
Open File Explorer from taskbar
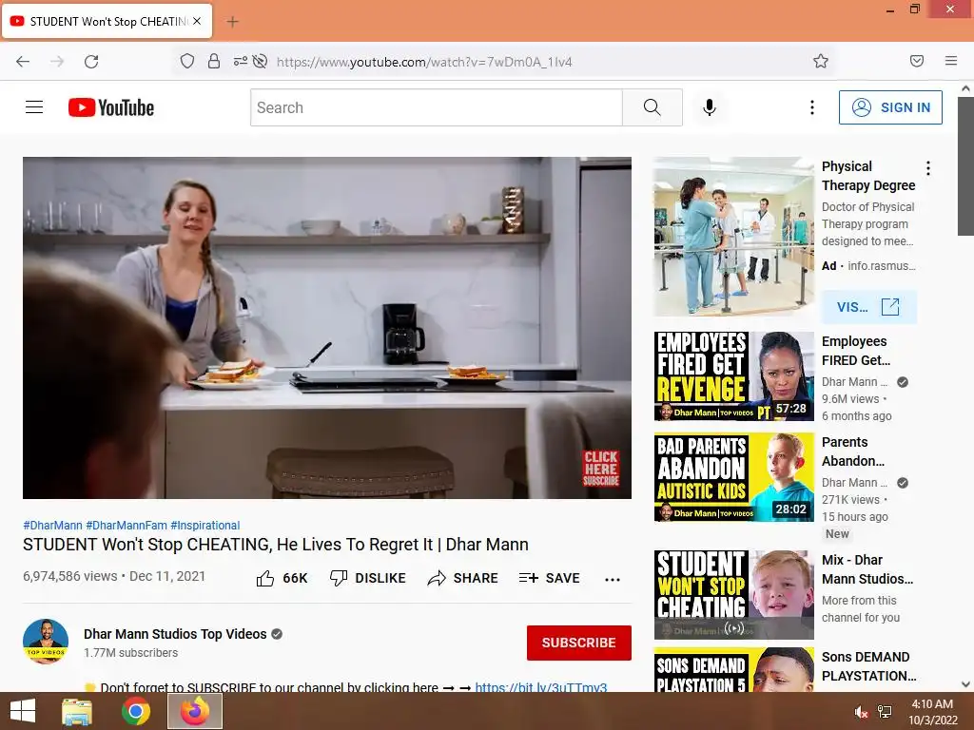[77, 711]
